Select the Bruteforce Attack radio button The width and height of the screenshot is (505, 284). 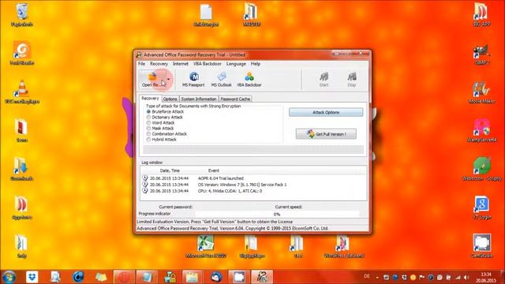(x=148, y=111)
